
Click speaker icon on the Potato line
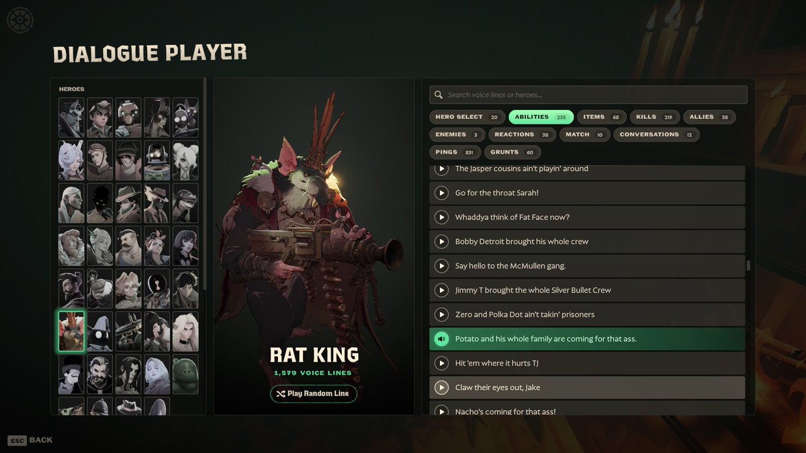(x=441, y=339)
